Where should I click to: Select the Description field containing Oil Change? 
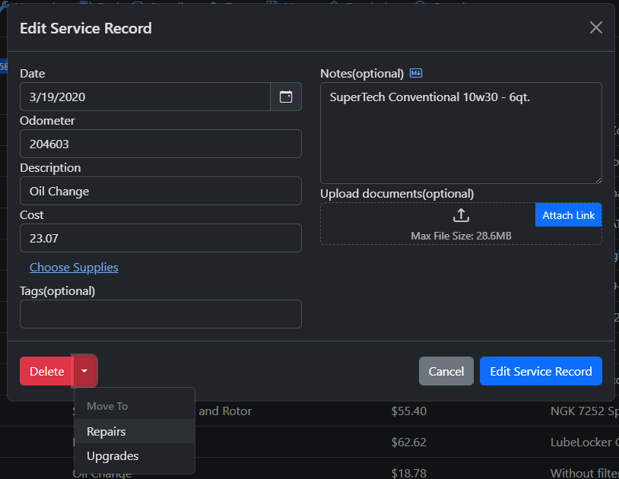(x=160, y=191)
